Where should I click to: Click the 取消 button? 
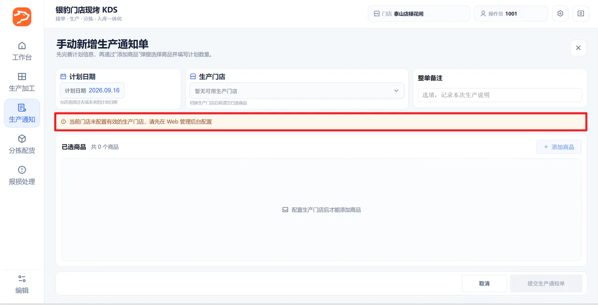[x=484, y=284]
